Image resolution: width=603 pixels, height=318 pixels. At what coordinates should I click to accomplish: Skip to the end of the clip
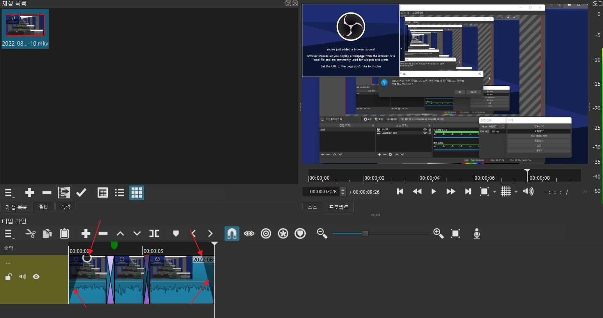pyautogui.click(x=468, y=191)
